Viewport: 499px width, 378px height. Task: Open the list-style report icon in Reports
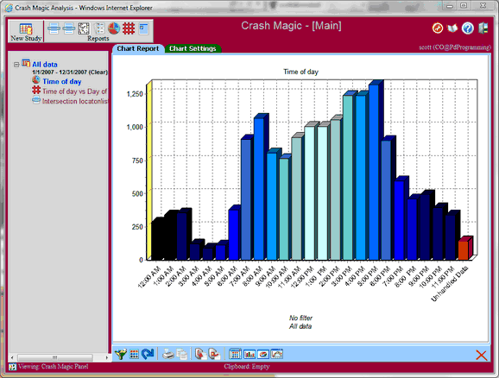pyautogui.click(x=99, y=28)
